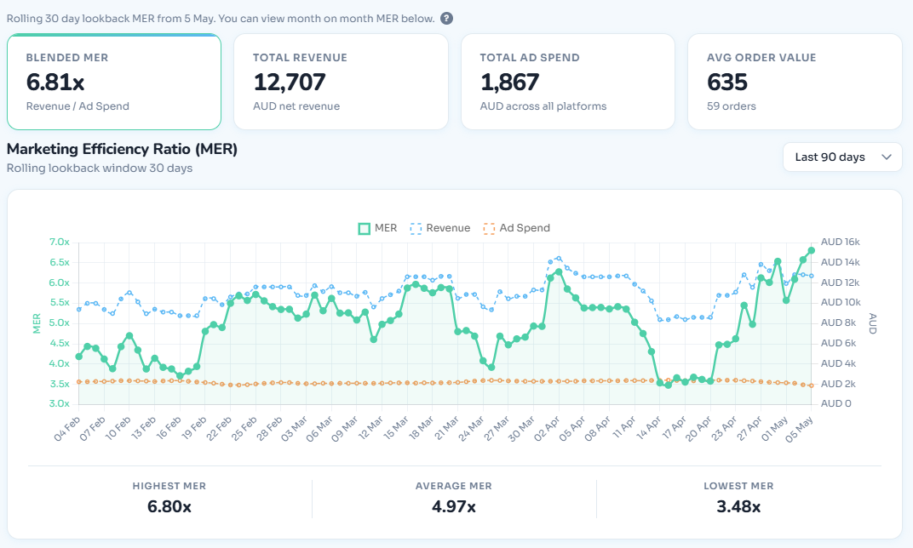Screen dimensions: 913x548
Task: Click the 02 Apr x-axis label
Action: pos(548,428)
